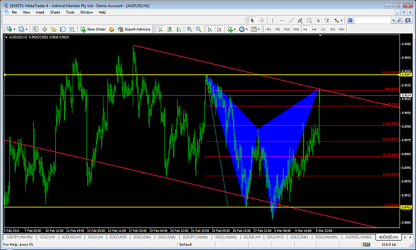Click the New Order button
Viewport: 416px width, 250px height.
point(93,29)
